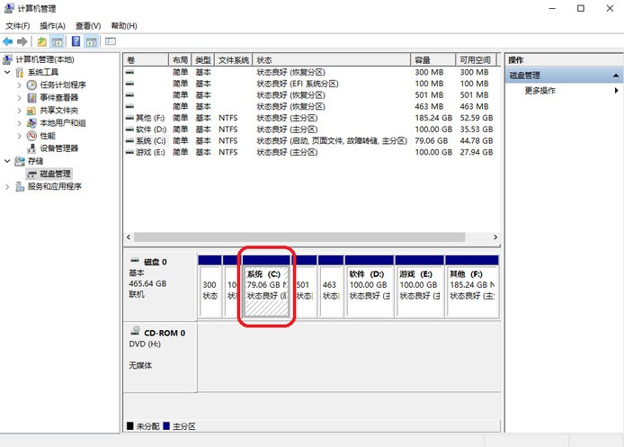Click the black Unallocated legend swatch

tap(129, 426)
